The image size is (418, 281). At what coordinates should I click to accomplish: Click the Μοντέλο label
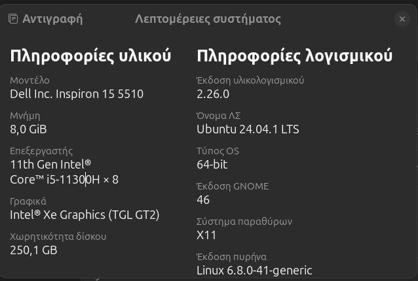tap(30, 80)
